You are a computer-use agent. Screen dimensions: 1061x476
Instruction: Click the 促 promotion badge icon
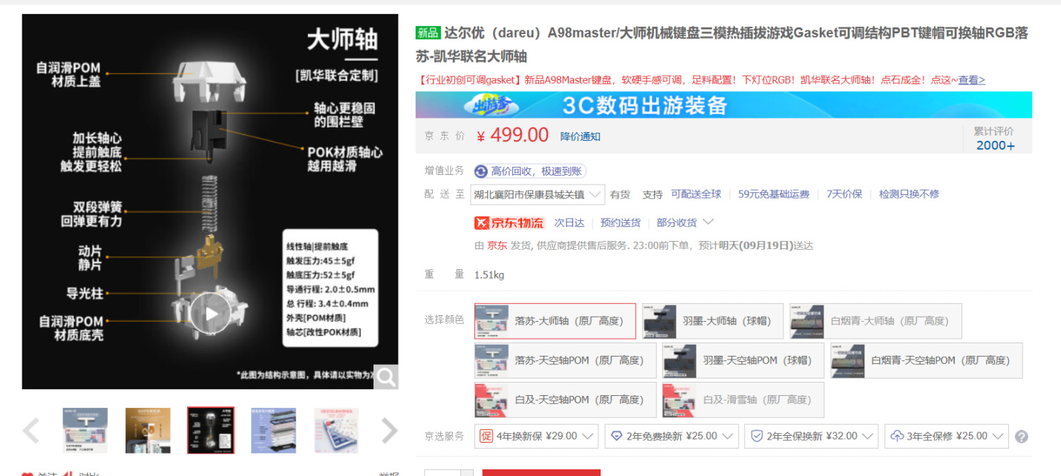coord(486,436)
